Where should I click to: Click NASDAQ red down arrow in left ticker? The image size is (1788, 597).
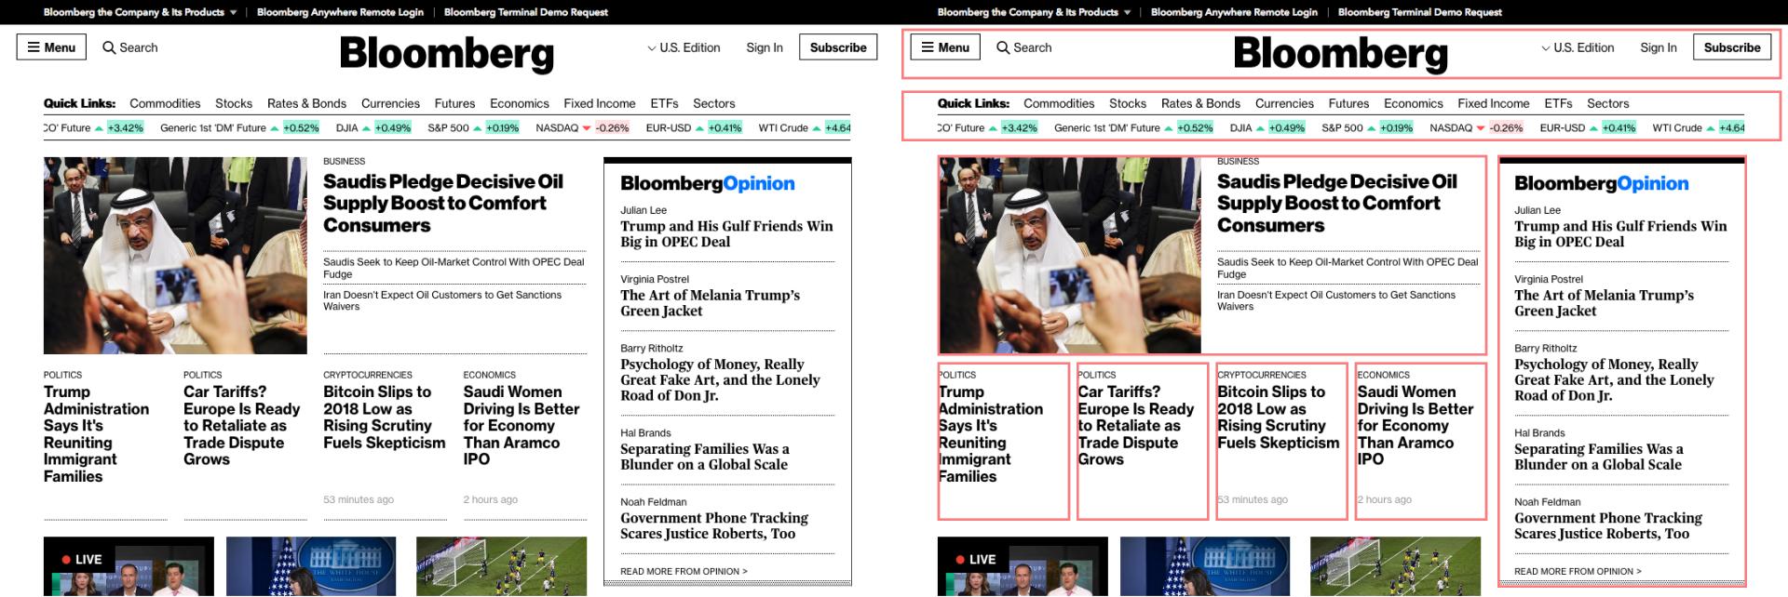point(587,128)
